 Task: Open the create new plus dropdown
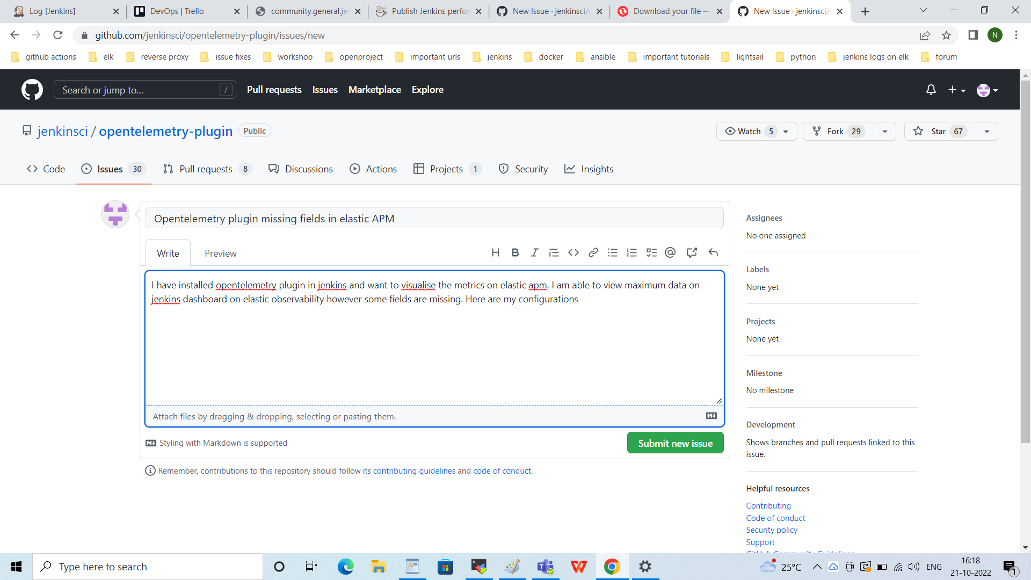click(x=957, y=90)
